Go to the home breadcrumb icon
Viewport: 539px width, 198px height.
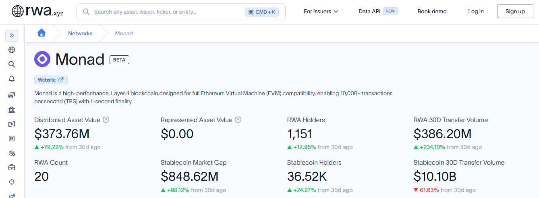41,33
